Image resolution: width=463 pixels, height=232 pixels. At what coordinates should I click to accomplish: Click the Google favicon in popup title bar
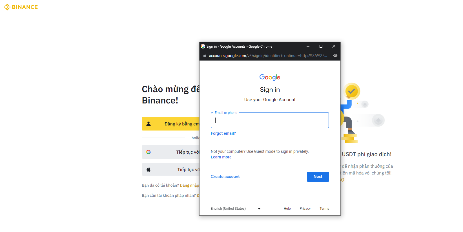pos(203,46)
